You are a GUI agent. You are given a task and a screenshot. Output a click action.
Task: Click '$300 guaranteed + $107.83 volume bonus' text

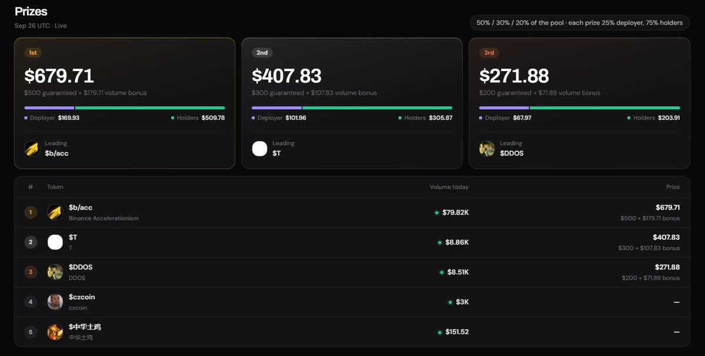pyautogui.click(x=315, y=93)
